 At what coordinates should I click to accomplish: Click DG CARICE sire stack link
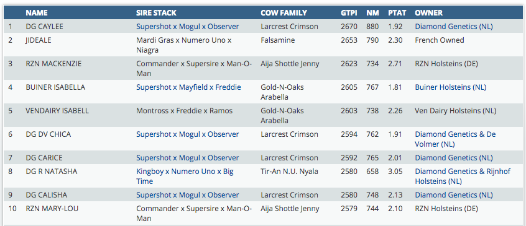point(188,158)
